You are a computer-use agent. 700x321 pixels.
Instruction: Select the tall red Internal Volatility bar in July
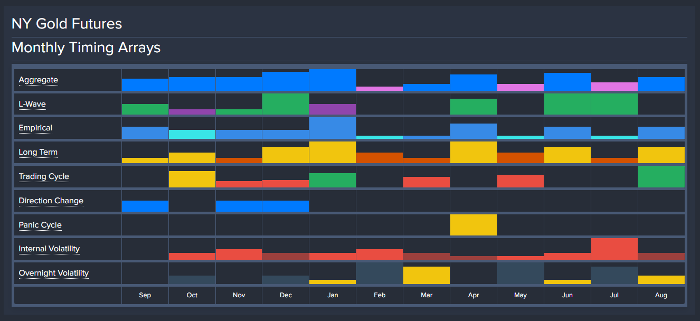[x=614, y=249]
